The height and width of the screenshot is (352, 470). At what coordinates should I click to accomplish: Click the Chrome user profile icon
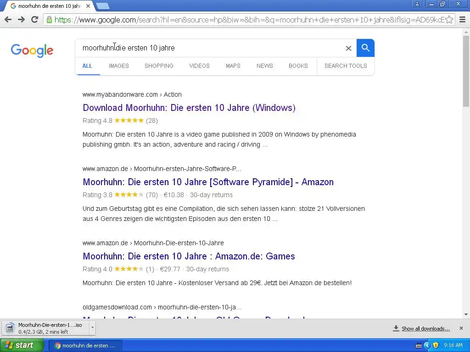coord(417,4)
